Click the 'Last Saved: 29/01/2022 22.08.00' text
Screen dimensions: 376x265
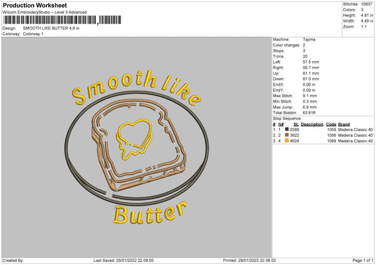(x=123, y=261)
